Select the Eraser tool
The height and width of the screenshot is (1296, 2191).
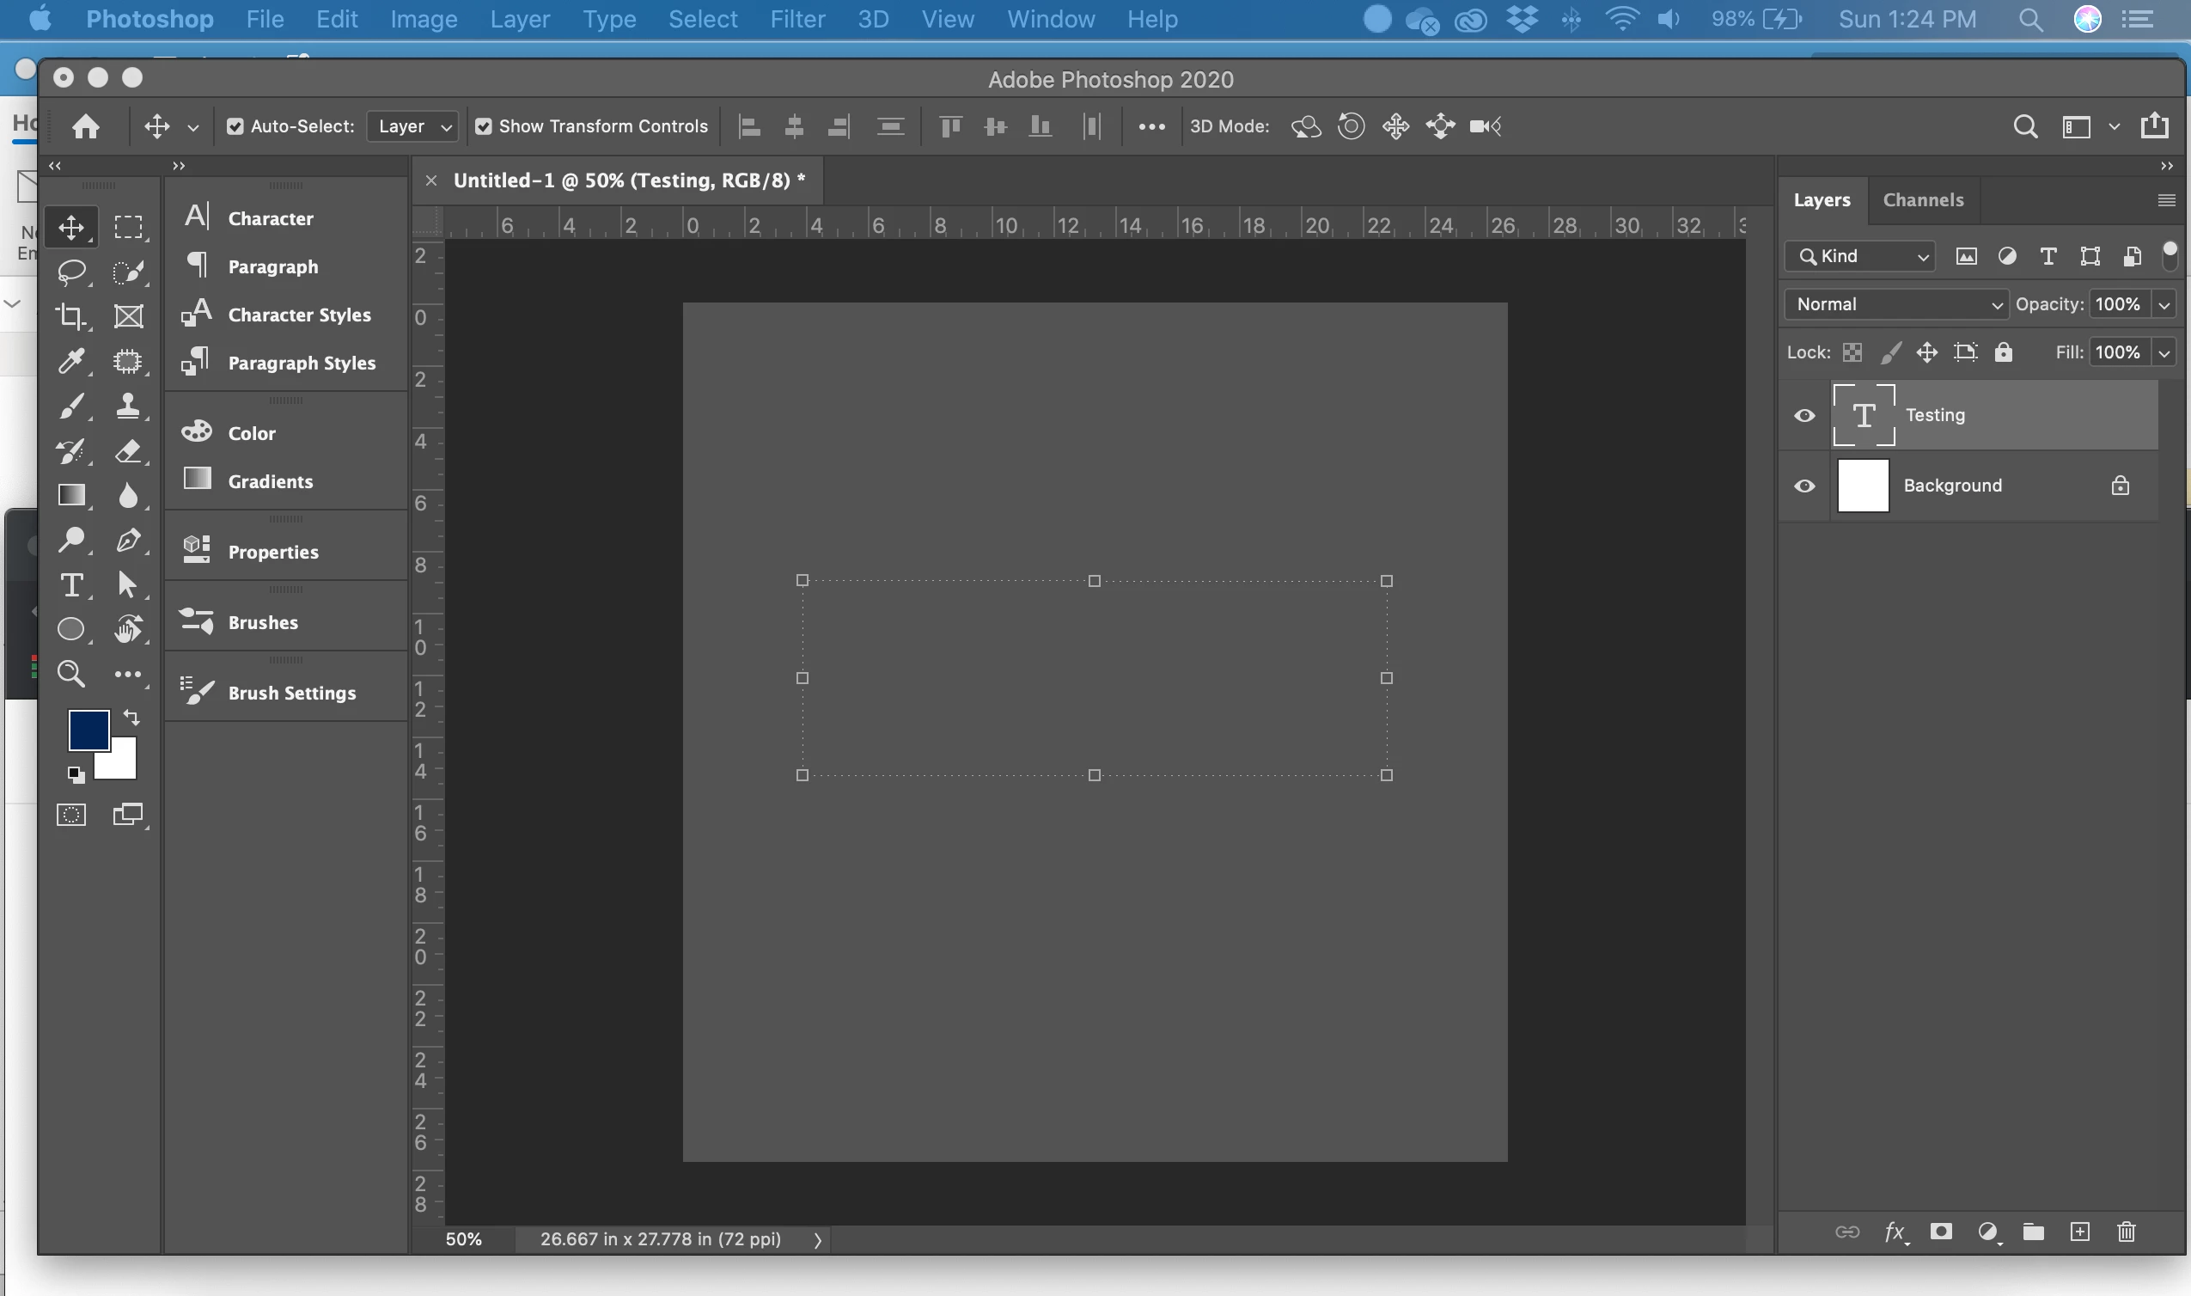tap(128, 450)
